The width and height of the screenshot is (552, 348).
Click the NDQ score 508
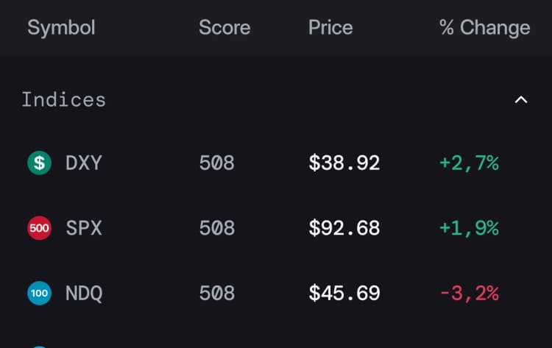(x=217, y=293)
